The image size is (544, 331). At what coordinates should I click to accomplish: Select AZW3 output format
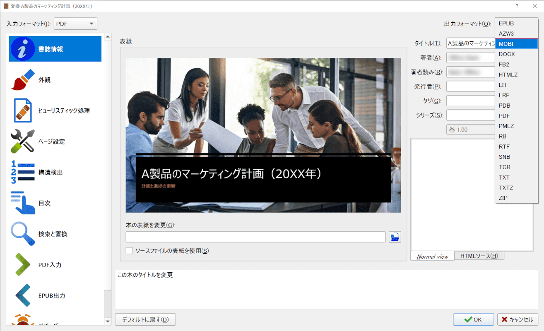tap(516, 34)
